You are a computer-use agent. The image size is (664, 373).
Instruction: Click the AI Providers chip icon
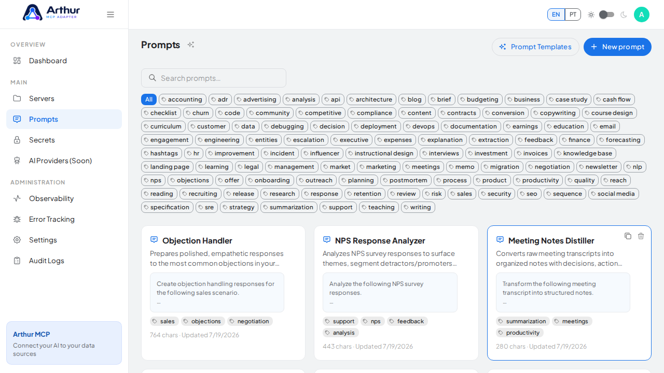click(x=17, y=161)
